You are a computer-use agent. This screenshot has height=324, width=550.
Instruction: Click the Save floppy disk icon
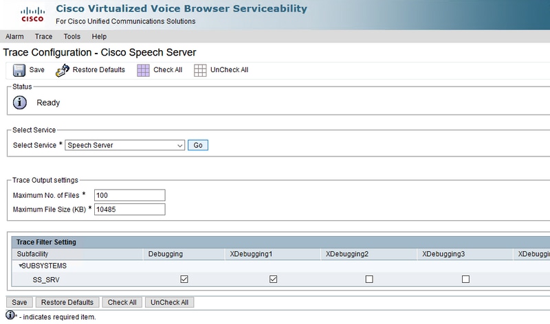pyautogui.click(x=19, y=70)
